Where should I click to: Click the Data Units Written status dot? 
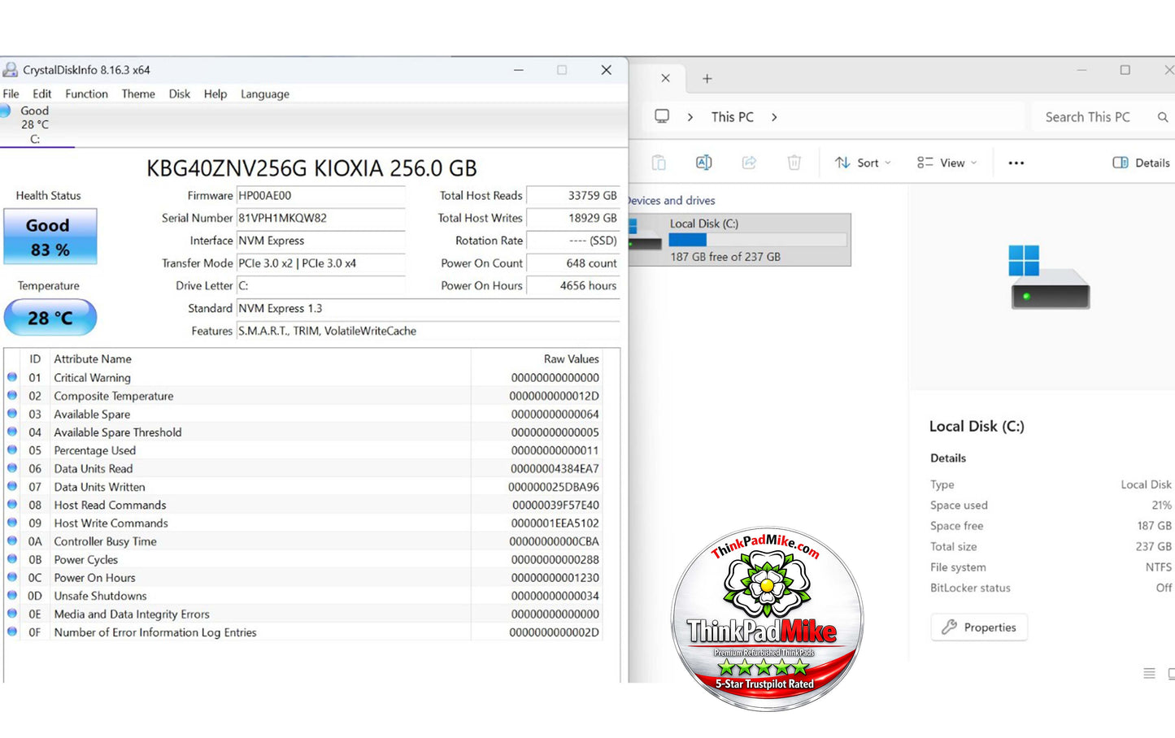pyautogui.click(x=12, y=486)
